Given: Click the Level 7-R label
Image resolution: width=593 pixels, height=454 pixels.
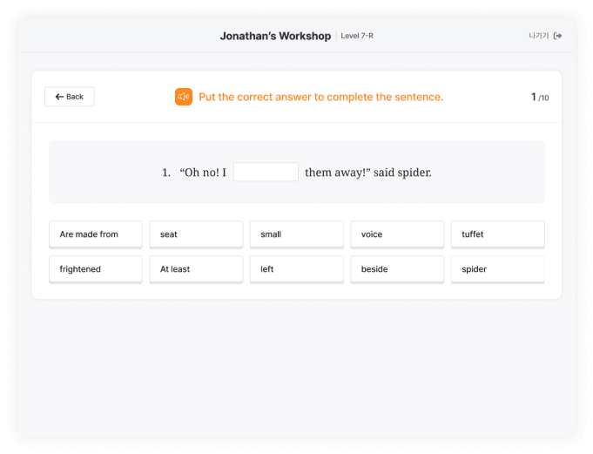Looking at the screenshot, I should point(357,36).
